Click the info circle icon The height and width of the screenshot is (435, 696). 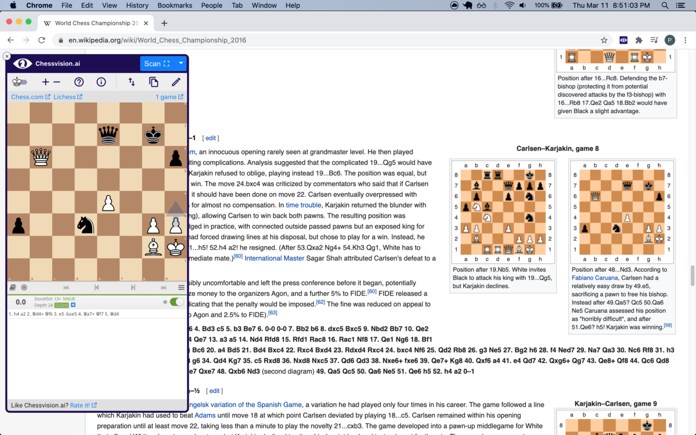tap(101, 82)
